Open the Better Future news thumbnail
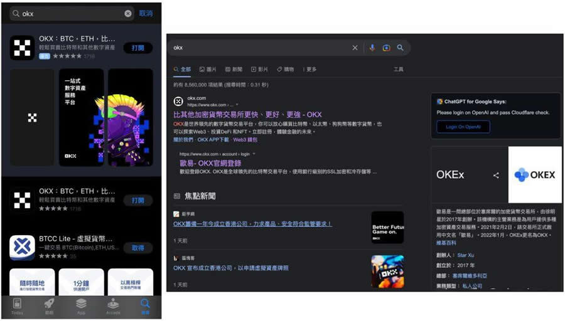The width and height of the screenshot is (565, 321). 388,228
